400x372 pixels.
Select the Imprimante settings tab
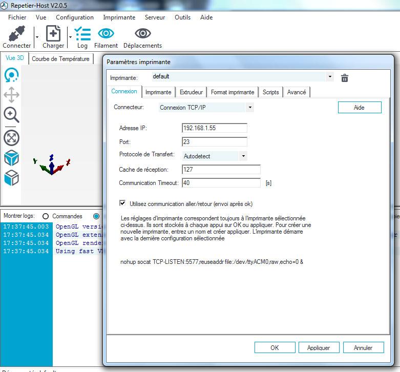(x=158, y=92)
